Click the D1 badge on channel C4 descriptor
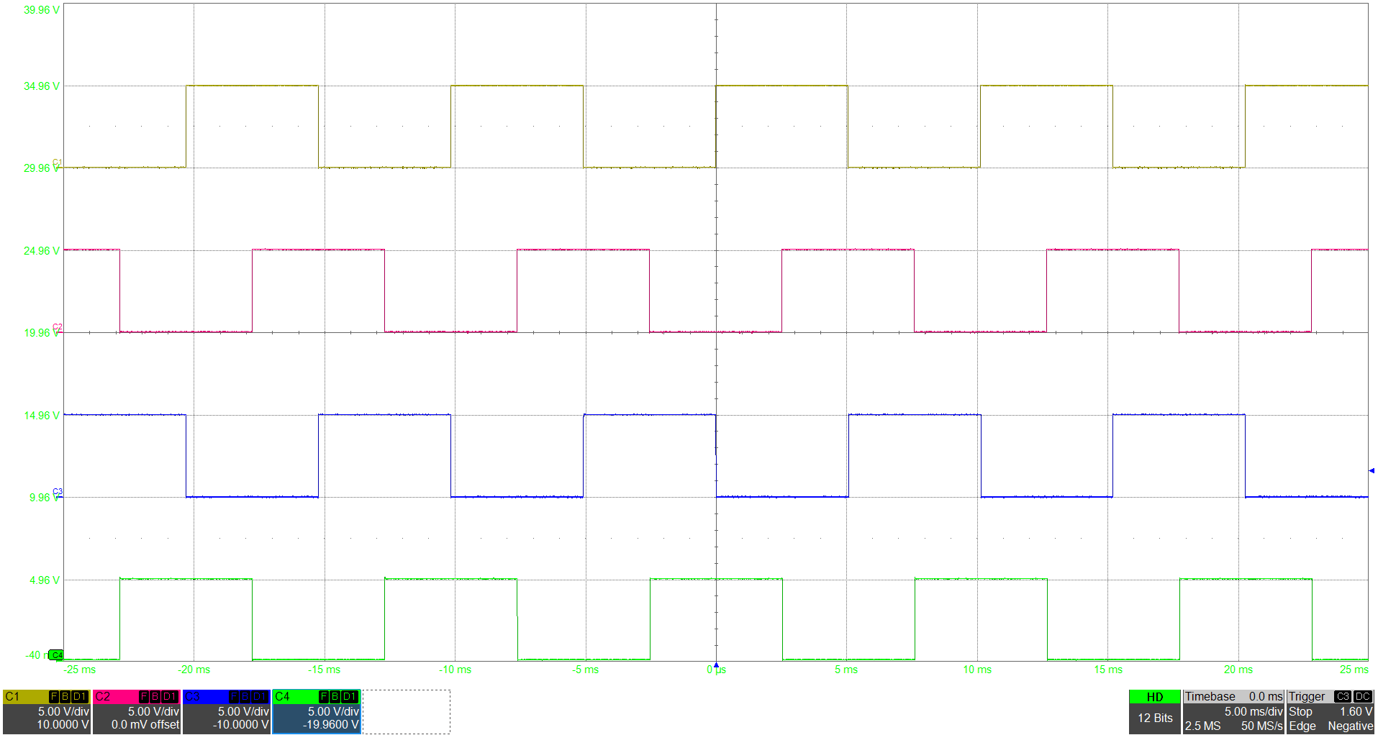The width and height of the screenshot is (1378, 735). (348, 697)
